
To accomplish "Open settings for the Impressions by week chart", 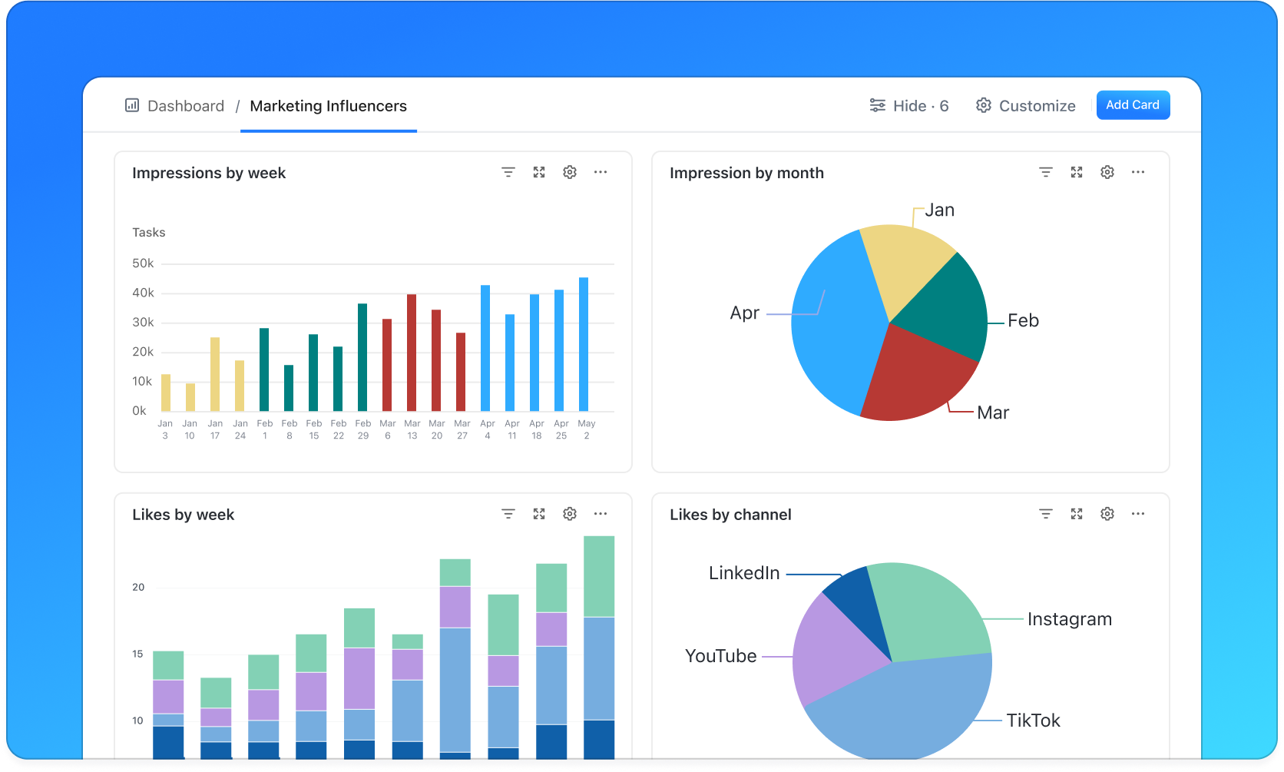I will click(569, 172).
